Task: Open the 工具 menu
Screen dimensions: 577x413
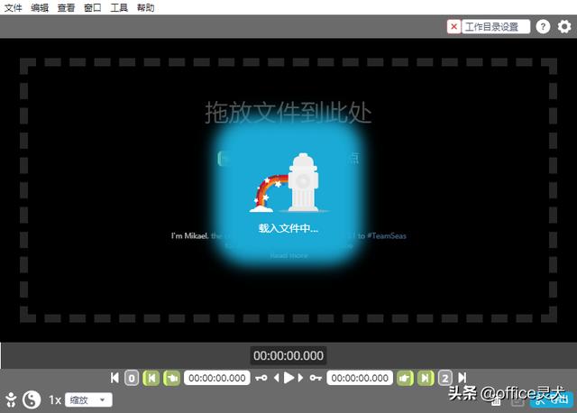Action: click(119, 8)
